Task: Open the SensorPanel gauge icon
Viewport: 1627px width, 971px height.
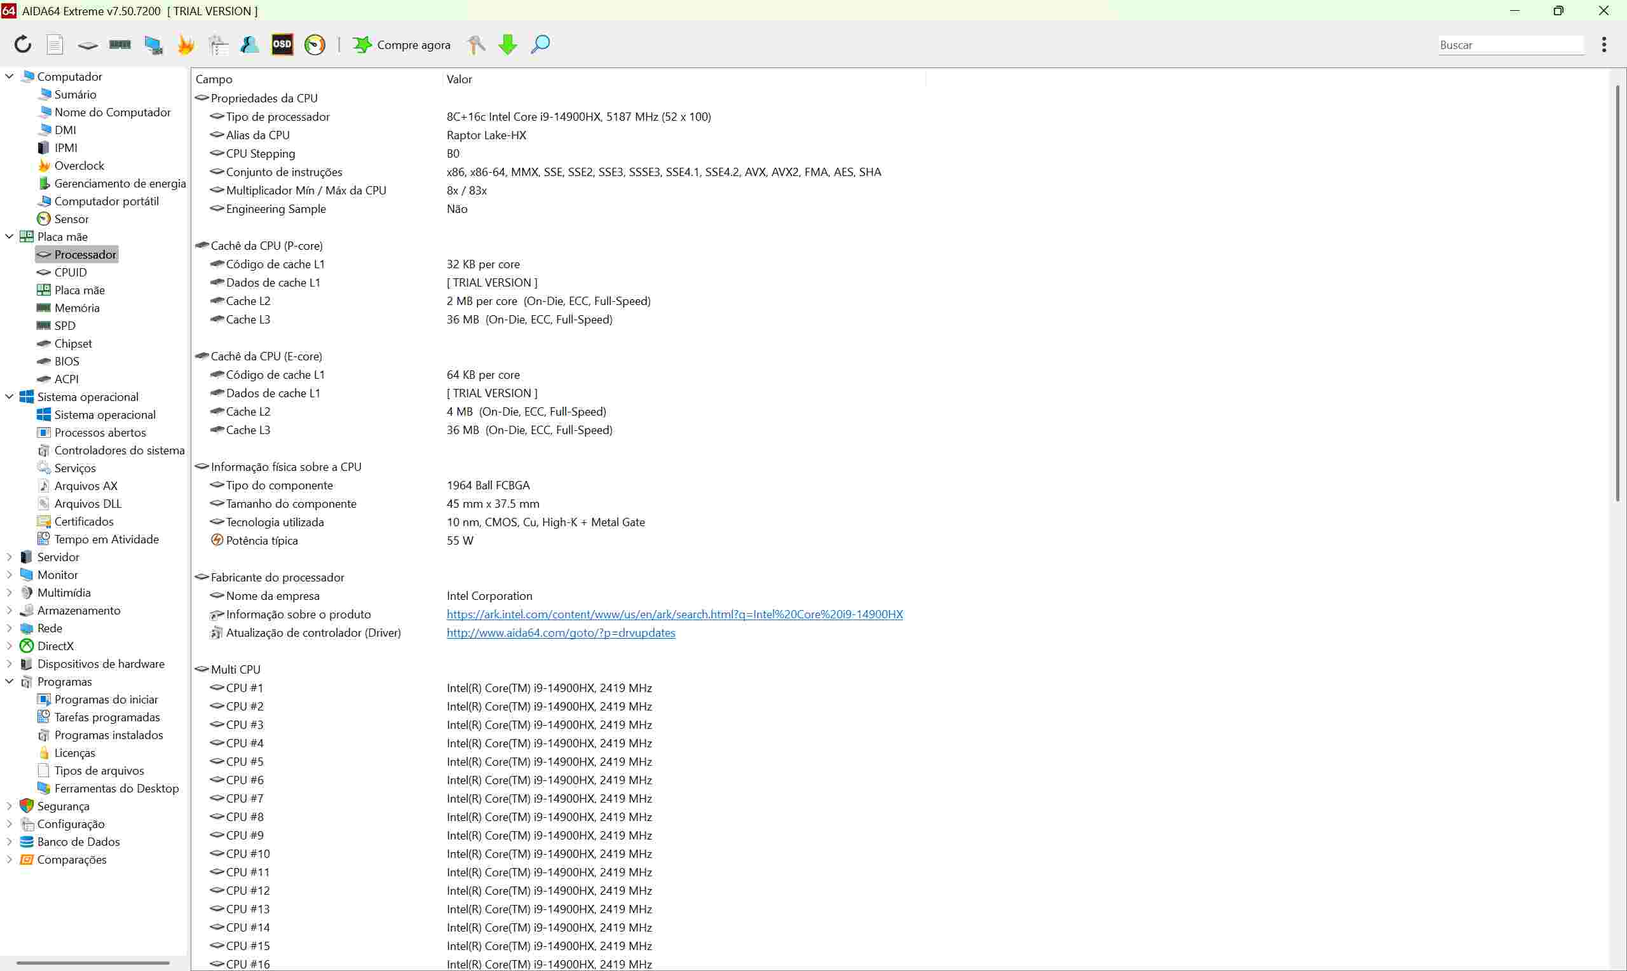Action: [x=315, y=44]
